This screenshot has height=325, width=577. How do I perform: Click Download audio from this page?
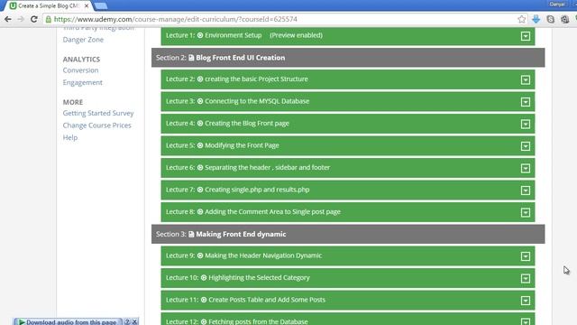68,322
